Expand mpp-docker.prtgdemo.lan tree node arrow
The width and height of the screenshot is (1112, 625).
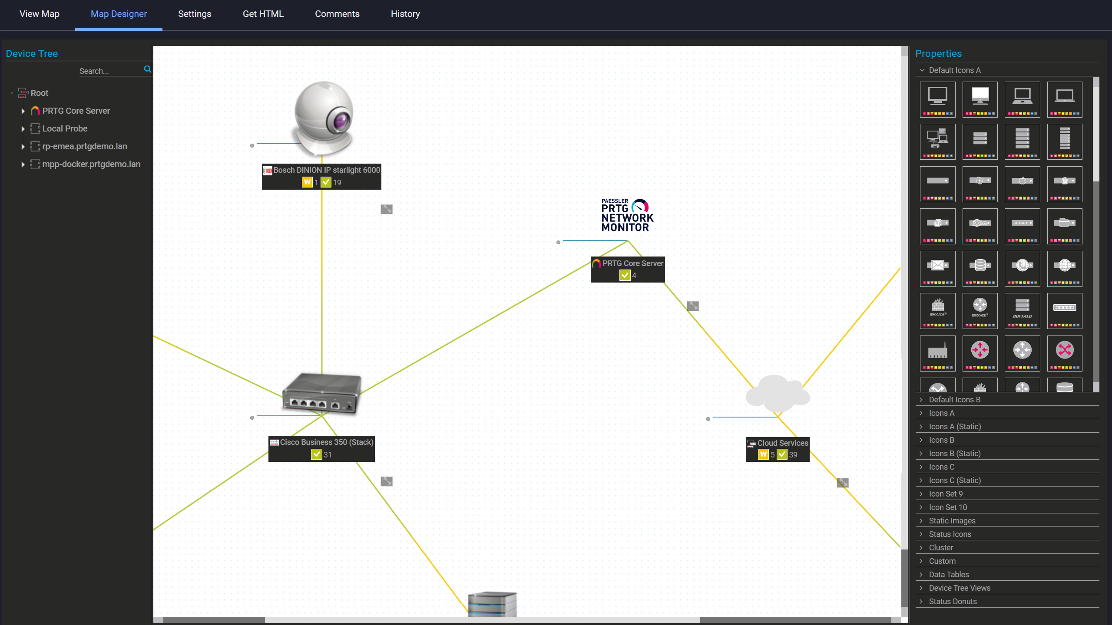(23, 164)
